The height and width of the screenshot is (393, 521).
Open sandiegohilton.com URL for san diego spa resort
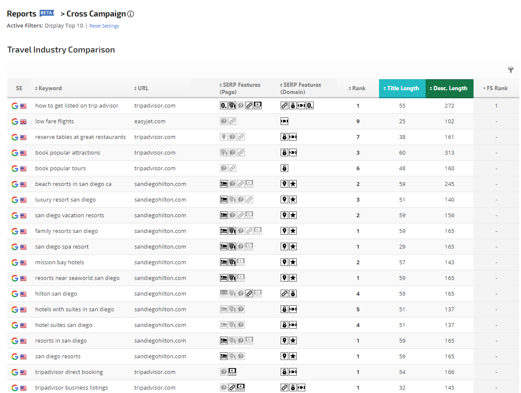[160, 247]
